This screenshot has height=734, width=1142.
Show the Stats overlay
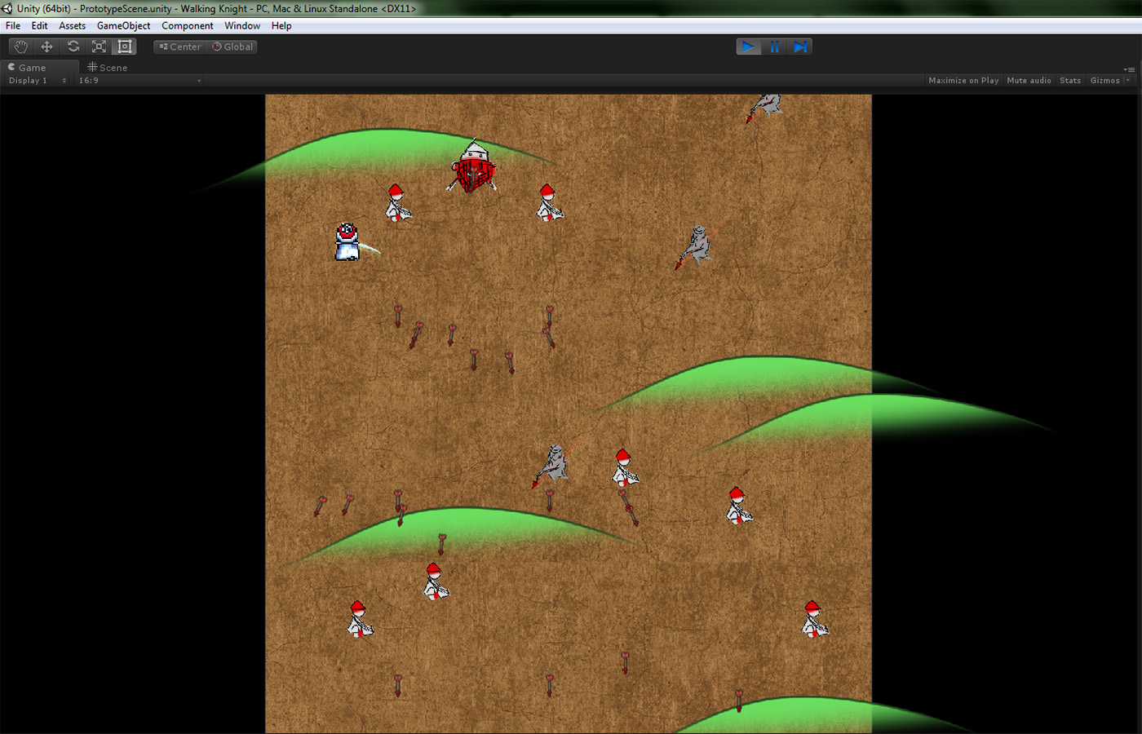click(x=1070, y=81)
